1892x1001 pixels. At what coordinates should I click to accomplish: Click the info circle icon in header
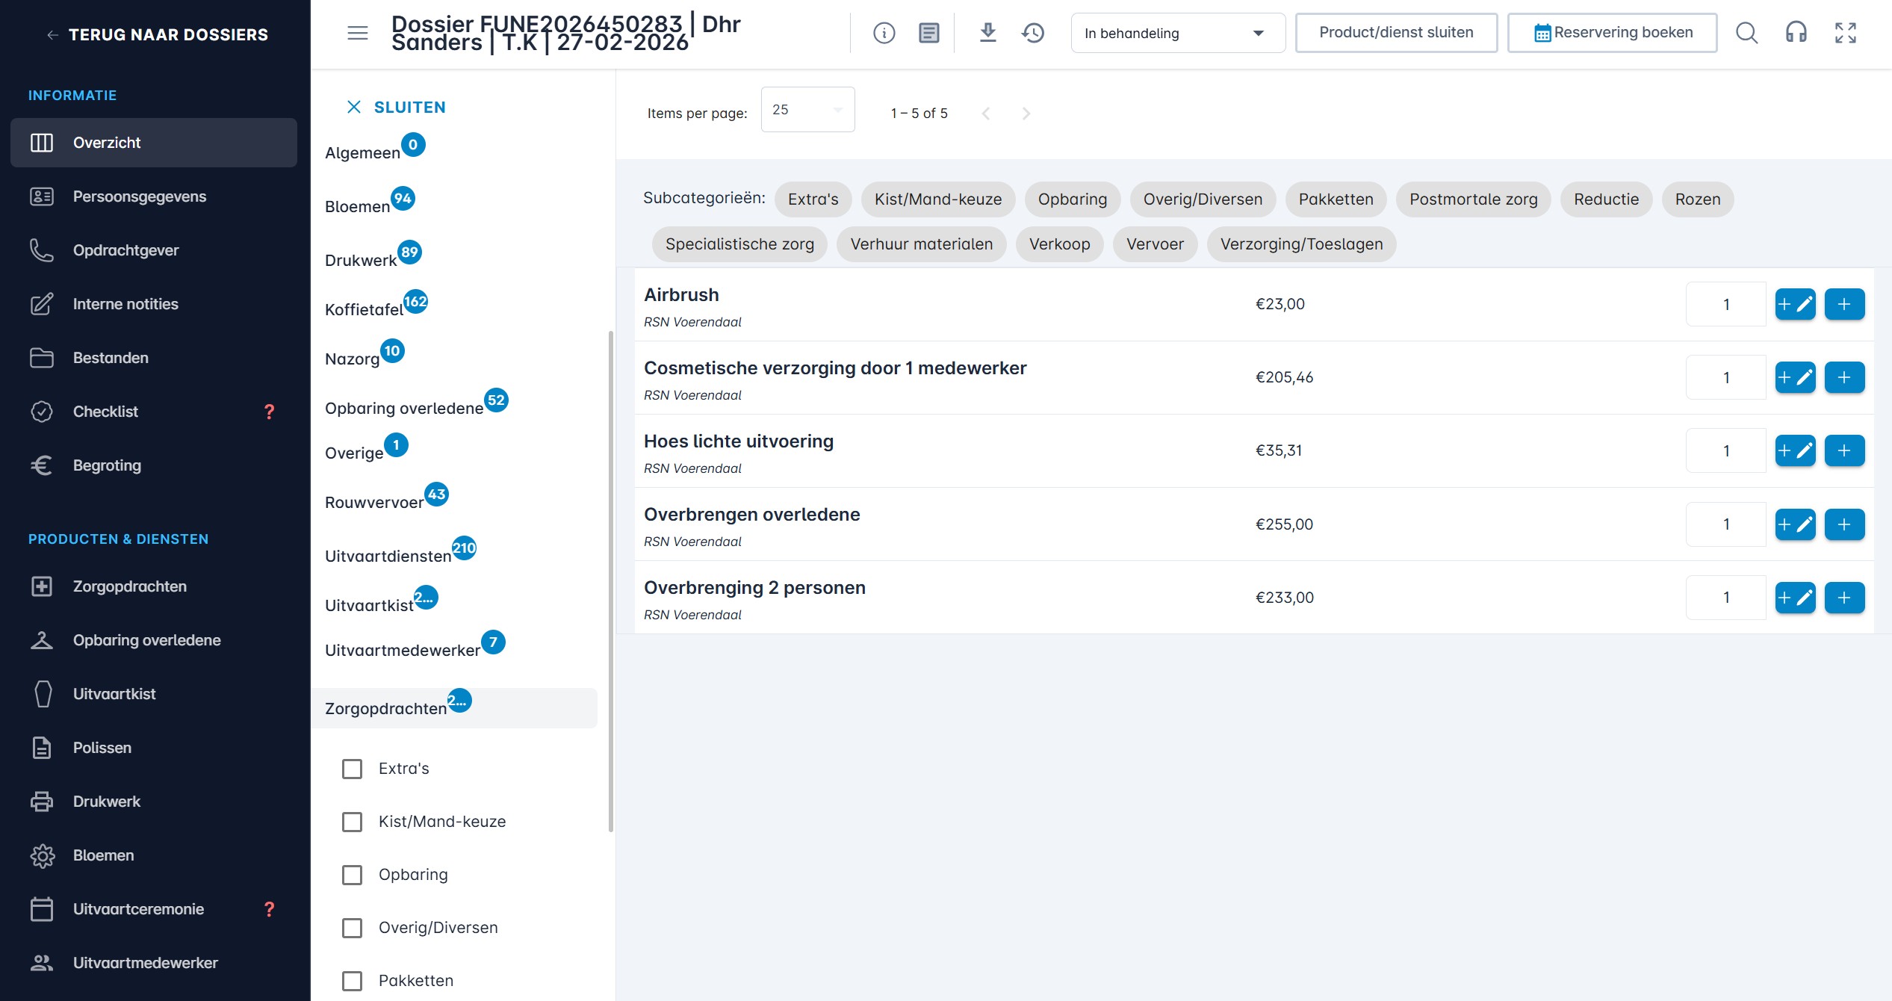pyautogui.click(x=884, y=33)
